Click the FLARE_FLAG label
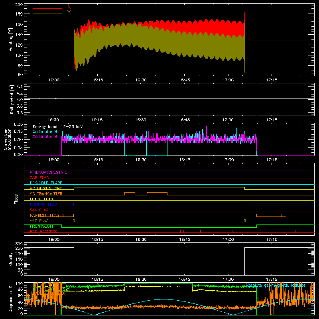Image resolution: width=319 pixels, height=319 pixels. click(x=41, y=199)
